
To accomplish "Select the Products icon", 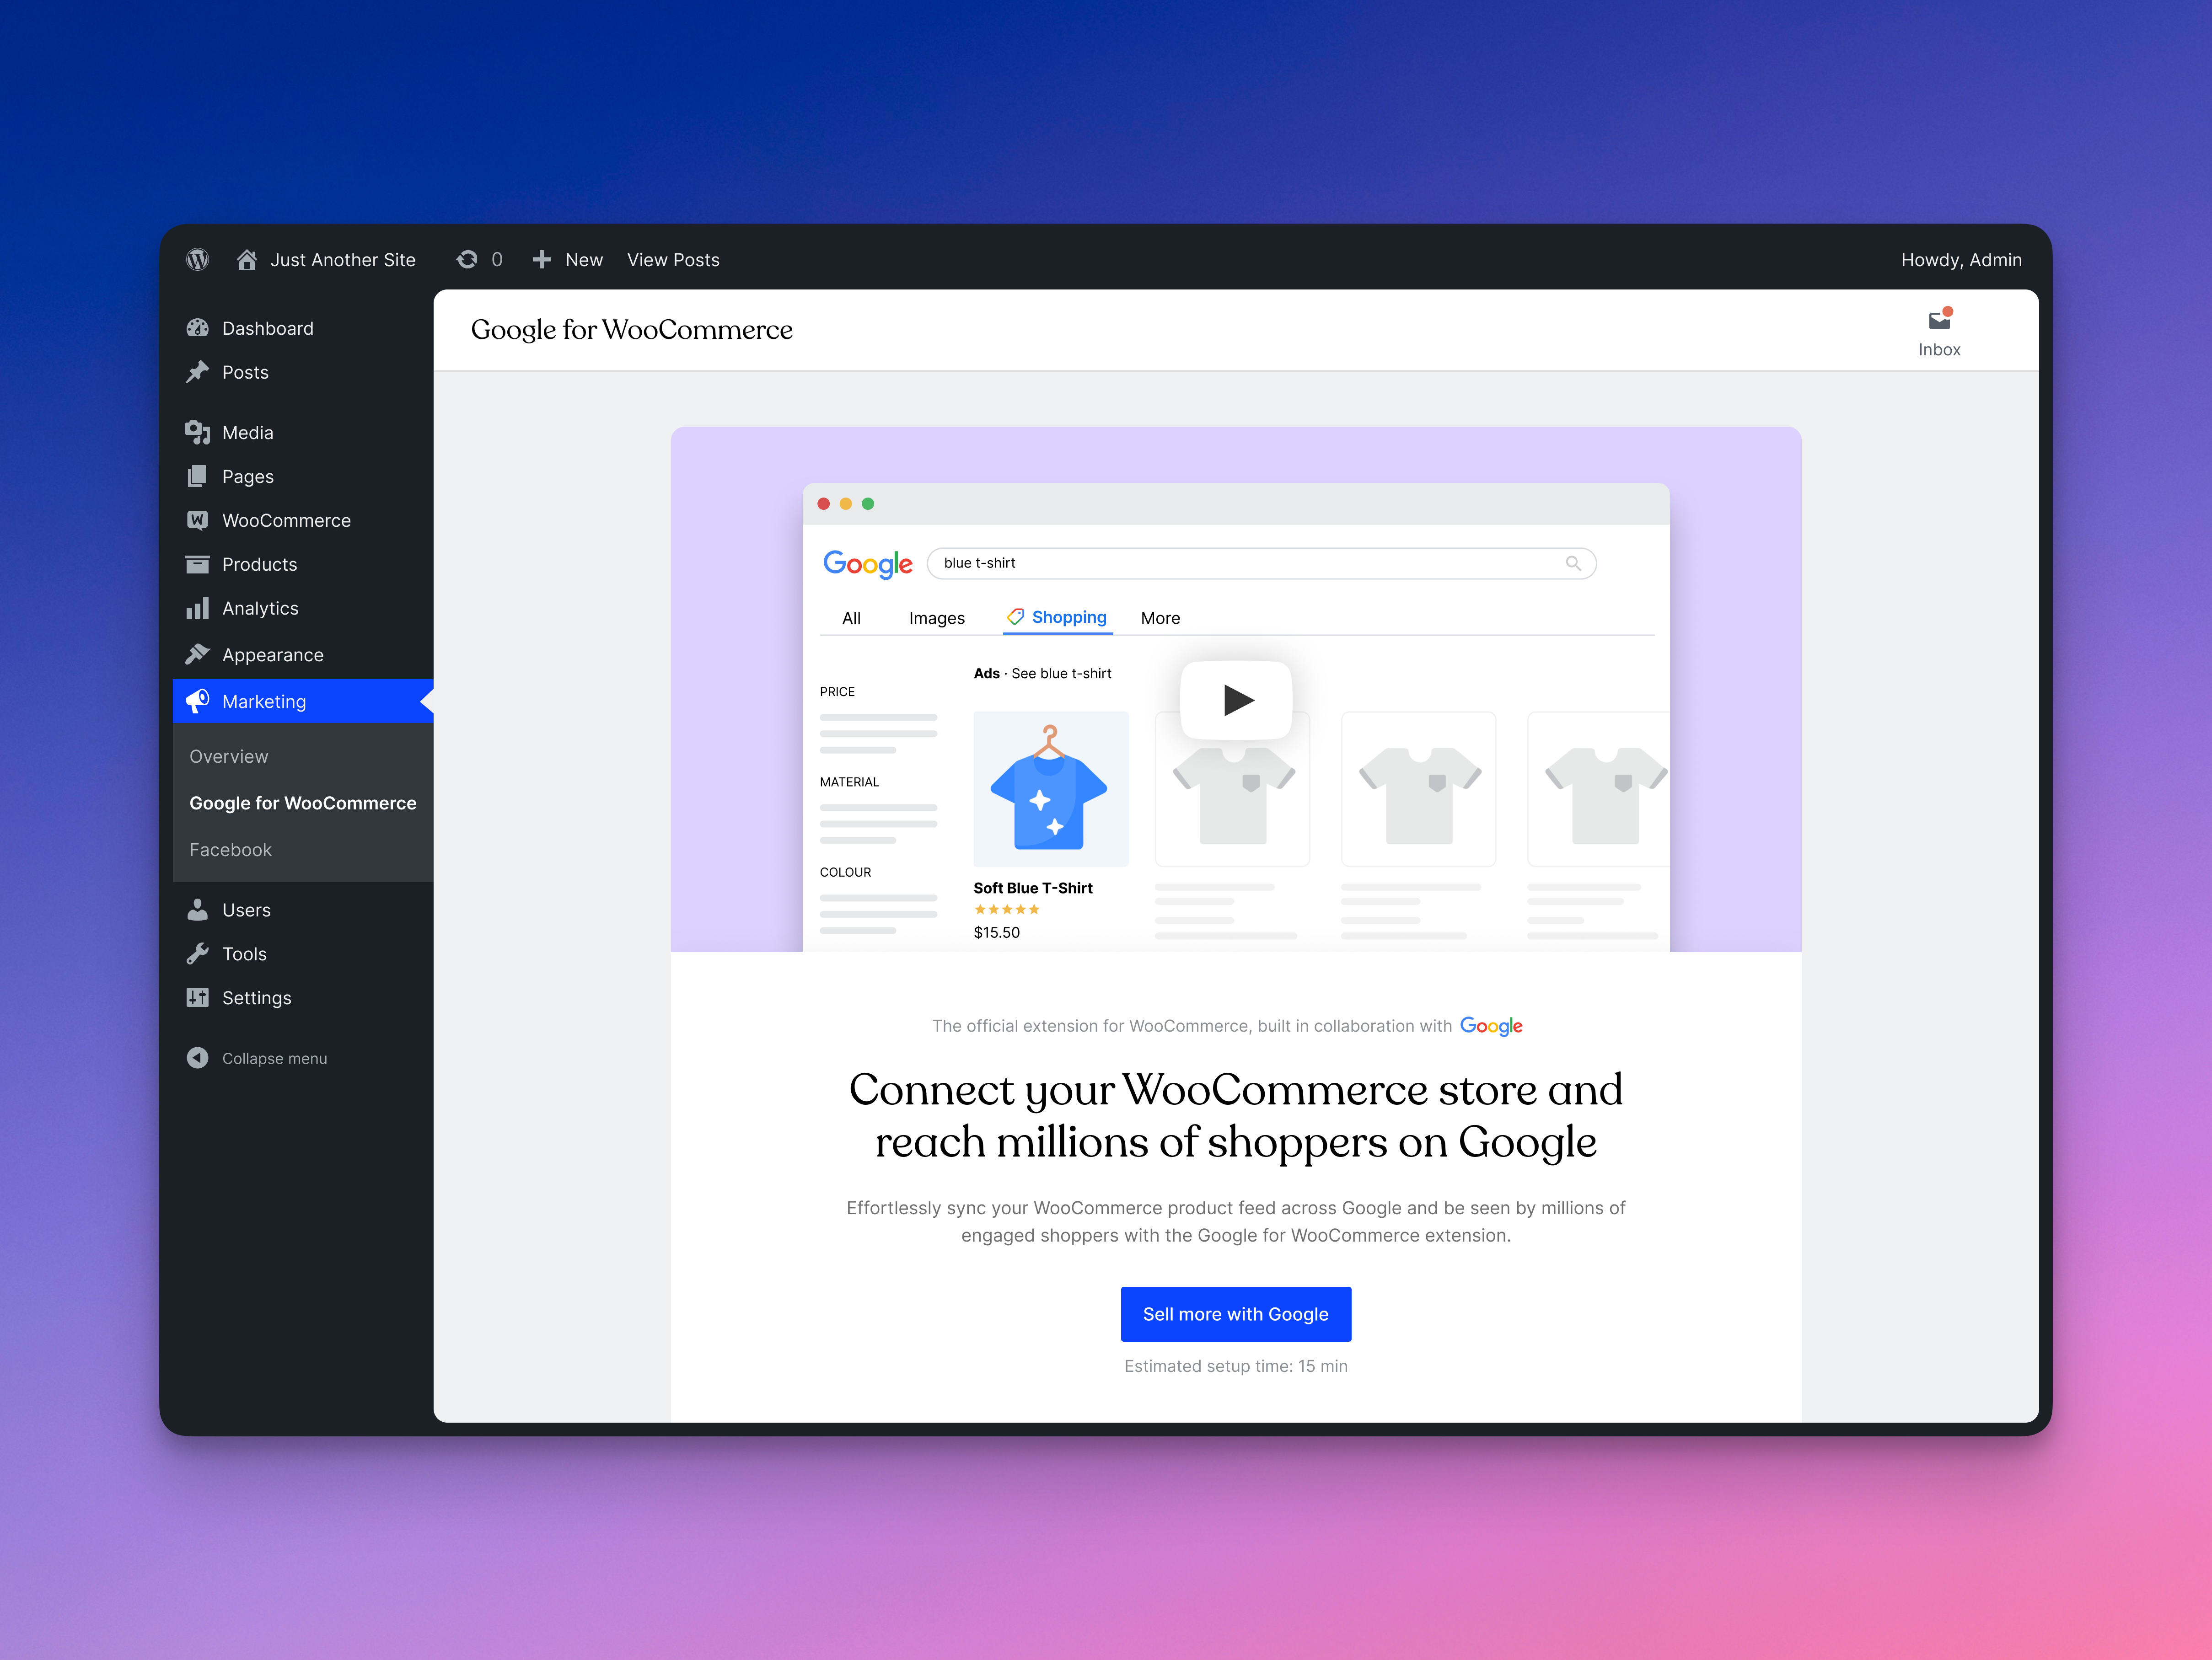I will point(198,564).
